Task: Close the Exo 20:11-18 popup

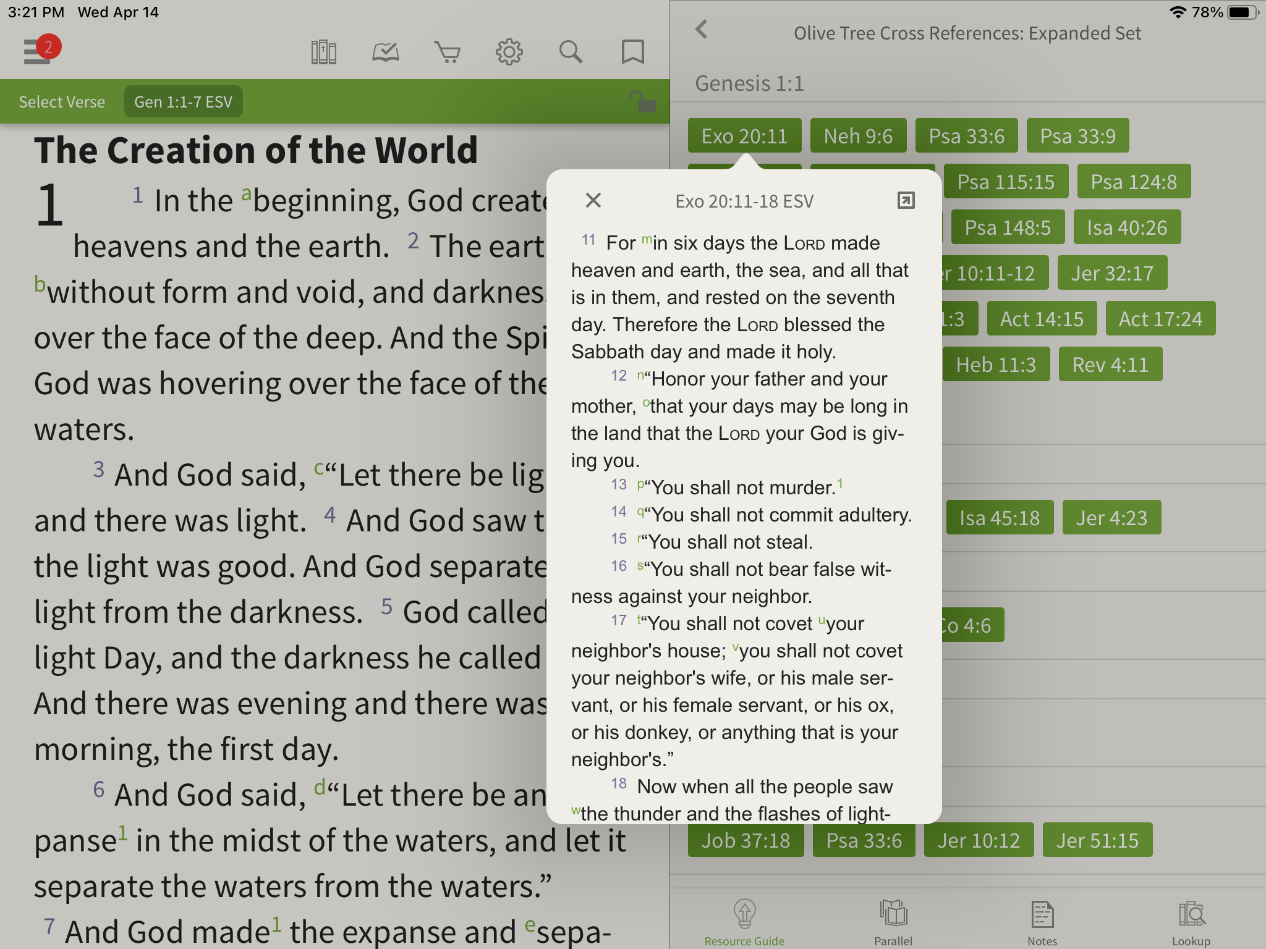Action: tap(593, 200)
